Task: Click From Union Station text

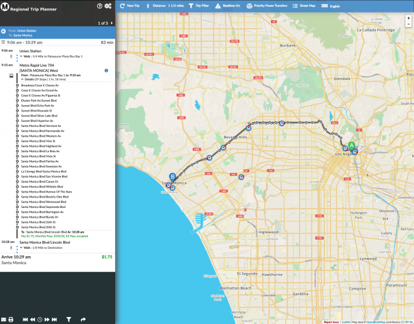Action: 22,30
